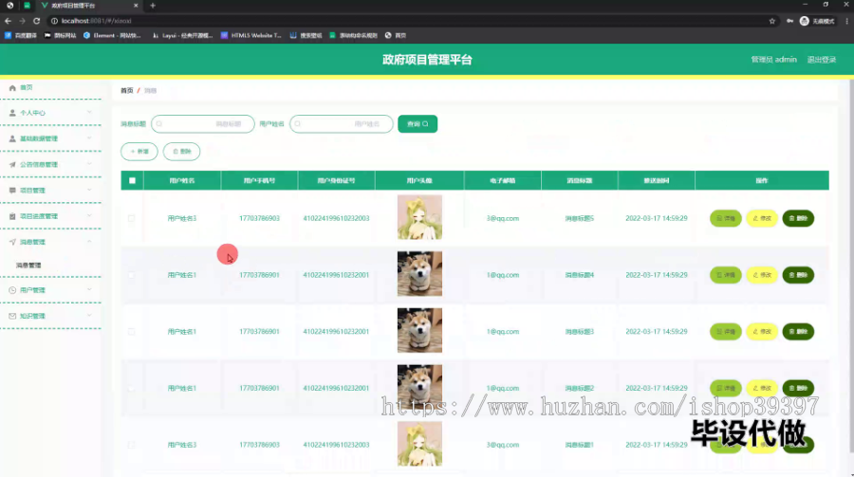Open the Layui bookmark
The height and width of the screenshot is (477, 854).
click(182, 35)
